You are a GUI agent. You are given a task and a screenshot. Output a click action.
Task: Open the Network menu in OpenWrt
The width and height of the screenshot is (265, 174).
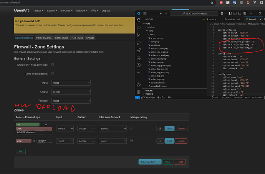(x=81, y=11)
